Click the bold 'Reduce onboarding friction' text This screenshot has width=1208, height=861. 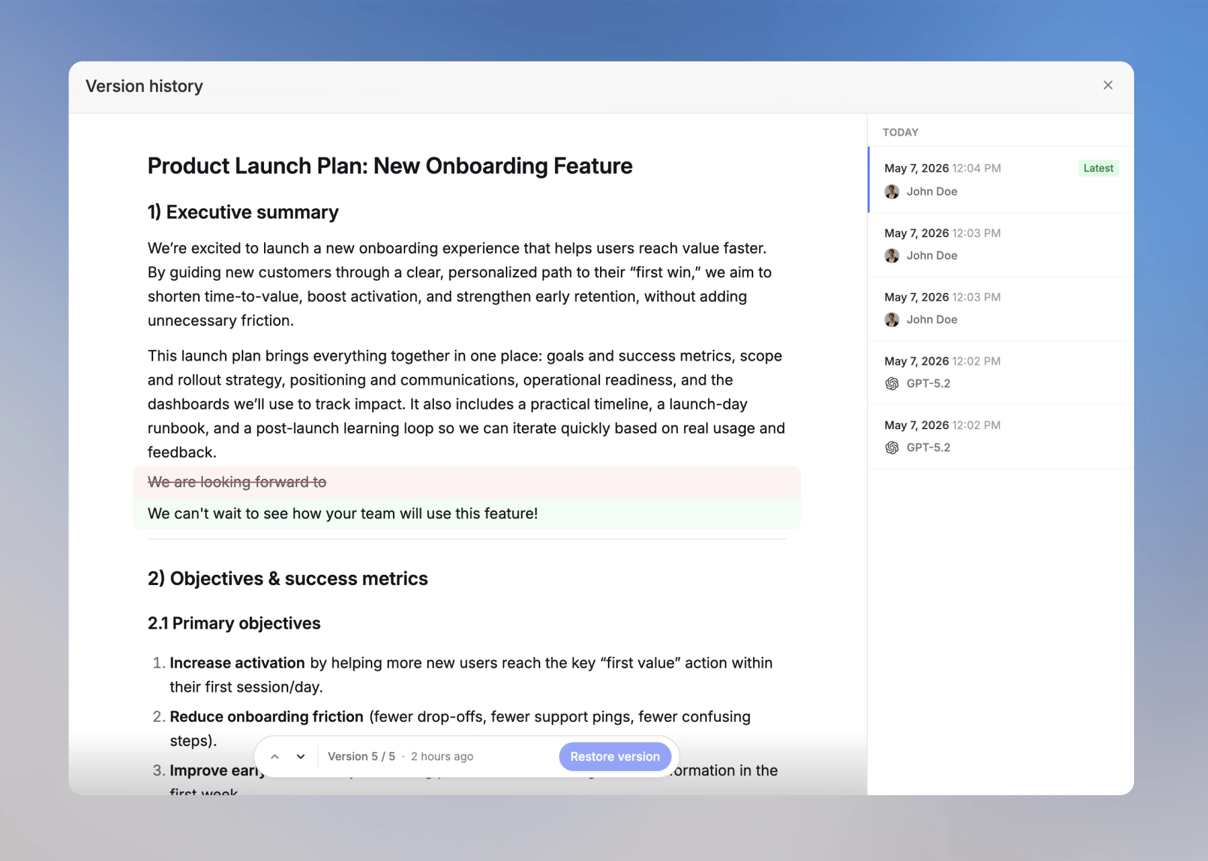266,717
